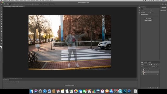Image resolution: width=167 pixels, height=94 pixels.
Task: Open the timeline panel flyout menu
Action: pos(137,80)
